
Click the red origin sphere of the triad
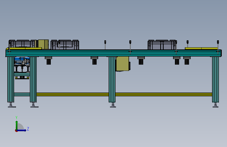pos(16,131)
